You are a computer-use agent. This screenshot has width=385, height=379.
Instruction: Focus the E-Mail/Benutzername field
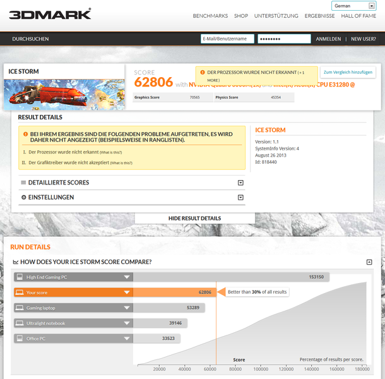[227, 39]
